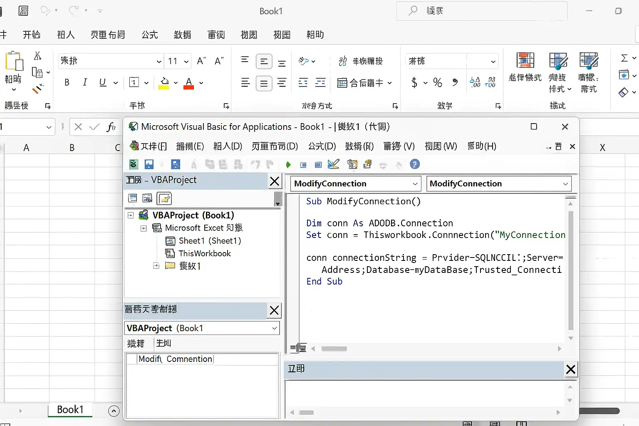Toggle Underline formatting button
Viewport: 639px width, 426px height.
103,82
